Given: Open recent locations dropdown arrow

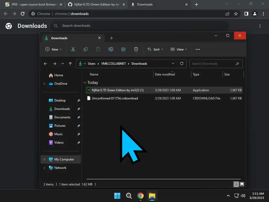Looking at the screenshot, I should click(x=63, y=64).
